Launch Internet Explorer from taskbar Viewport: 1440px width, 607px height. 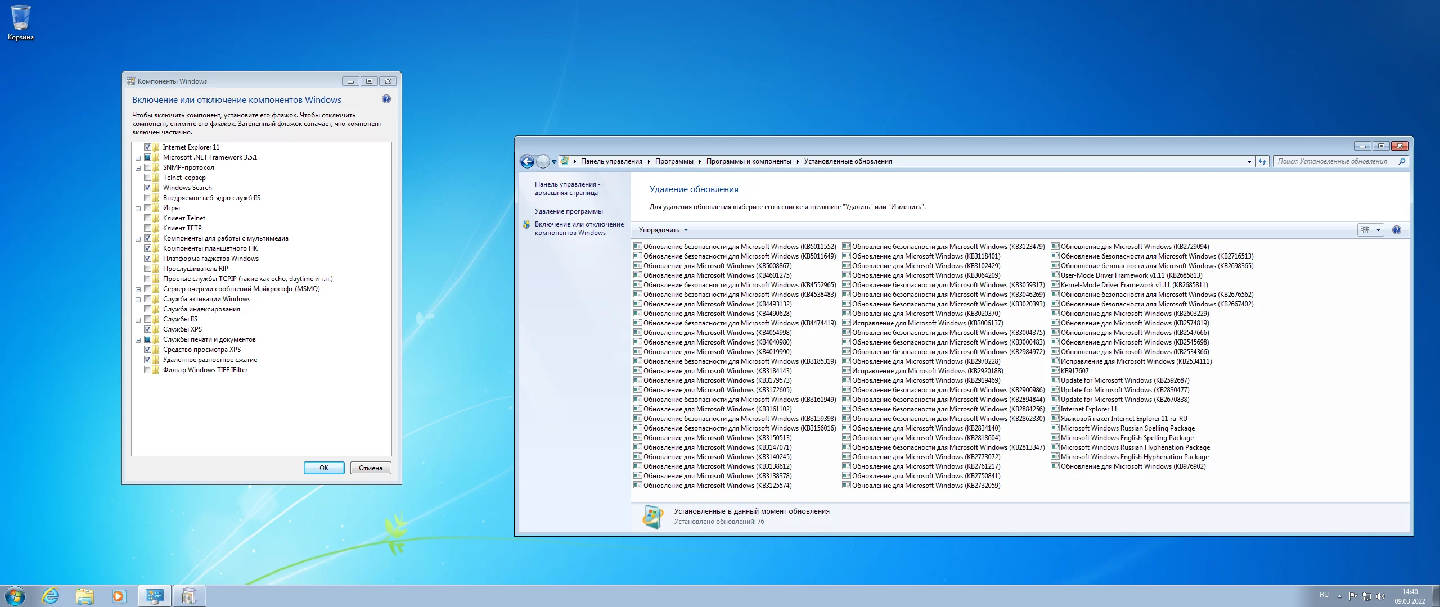pos(51,596)
